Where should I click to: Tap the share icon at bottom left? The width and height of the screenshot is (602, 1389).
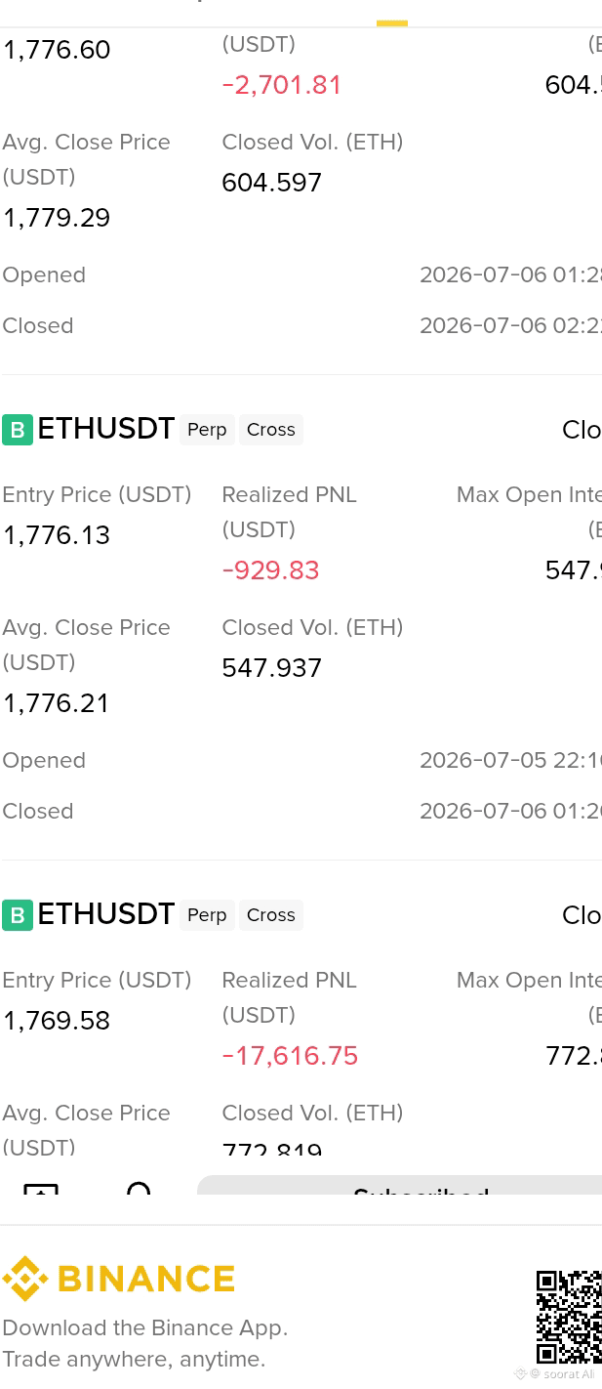pos(41,1189)
